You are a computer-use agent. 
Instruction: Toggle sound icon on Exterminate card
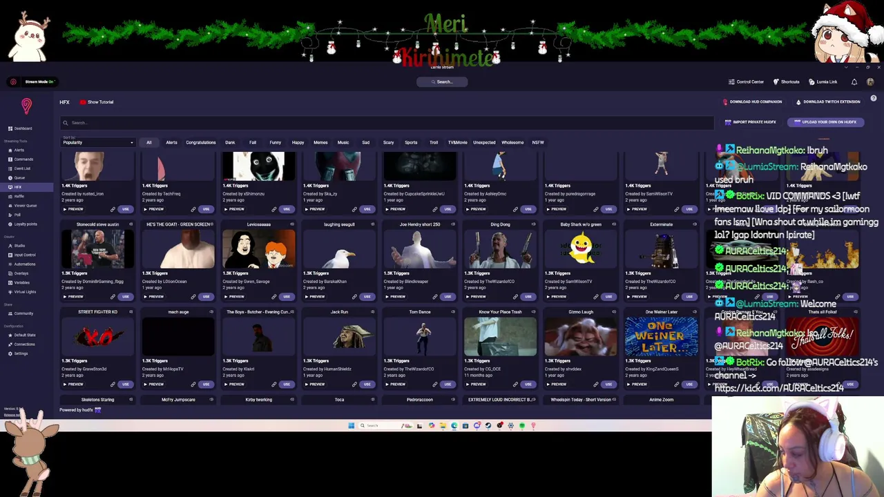coord(694,224)
